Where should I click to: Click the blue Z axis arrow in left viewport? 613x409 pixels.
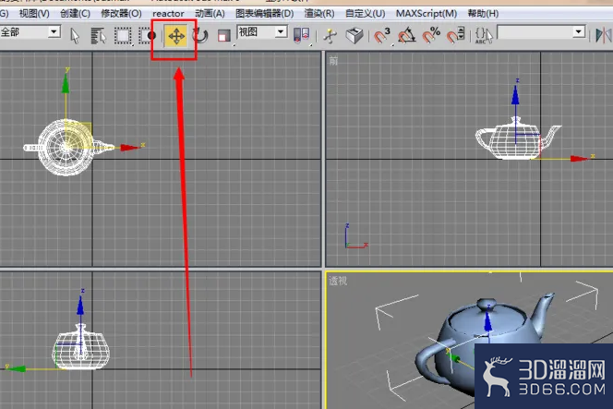pos(80,305)
